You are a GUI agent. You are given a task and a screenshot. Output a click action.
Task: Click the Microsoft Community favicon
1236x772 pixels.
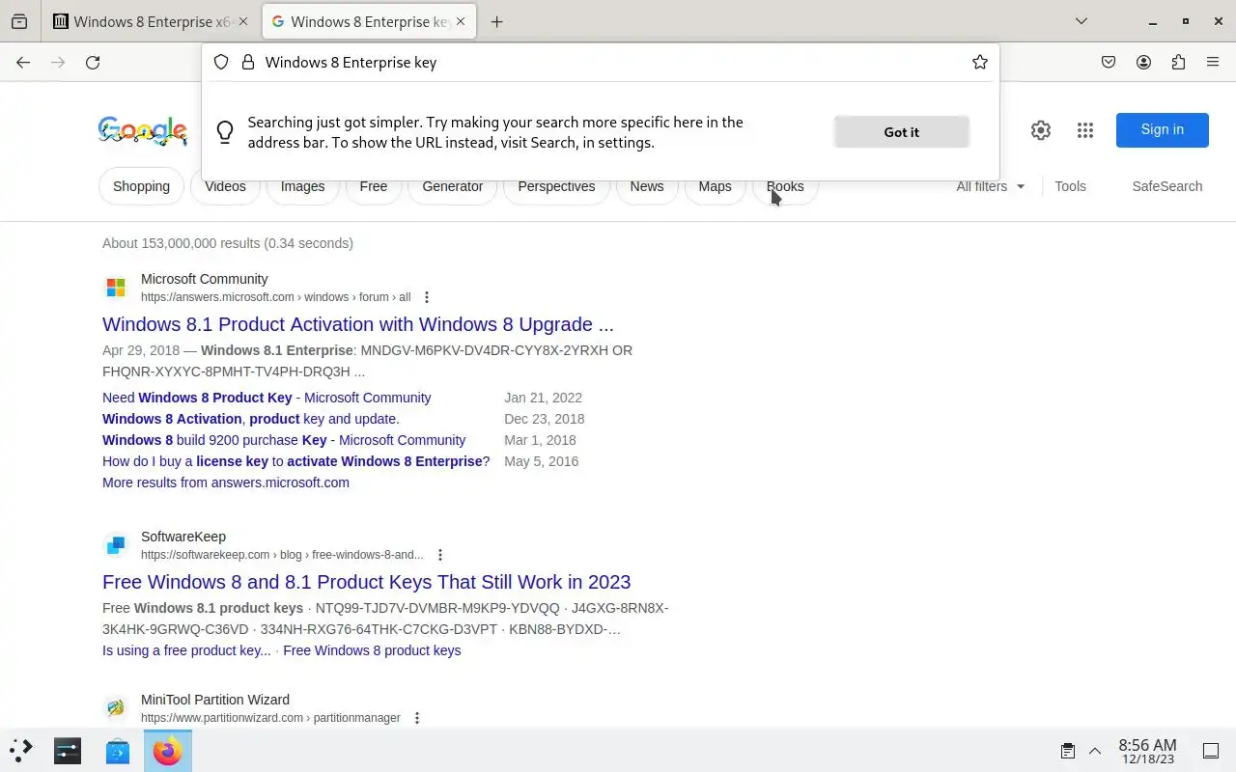click(x=116, y=288)
